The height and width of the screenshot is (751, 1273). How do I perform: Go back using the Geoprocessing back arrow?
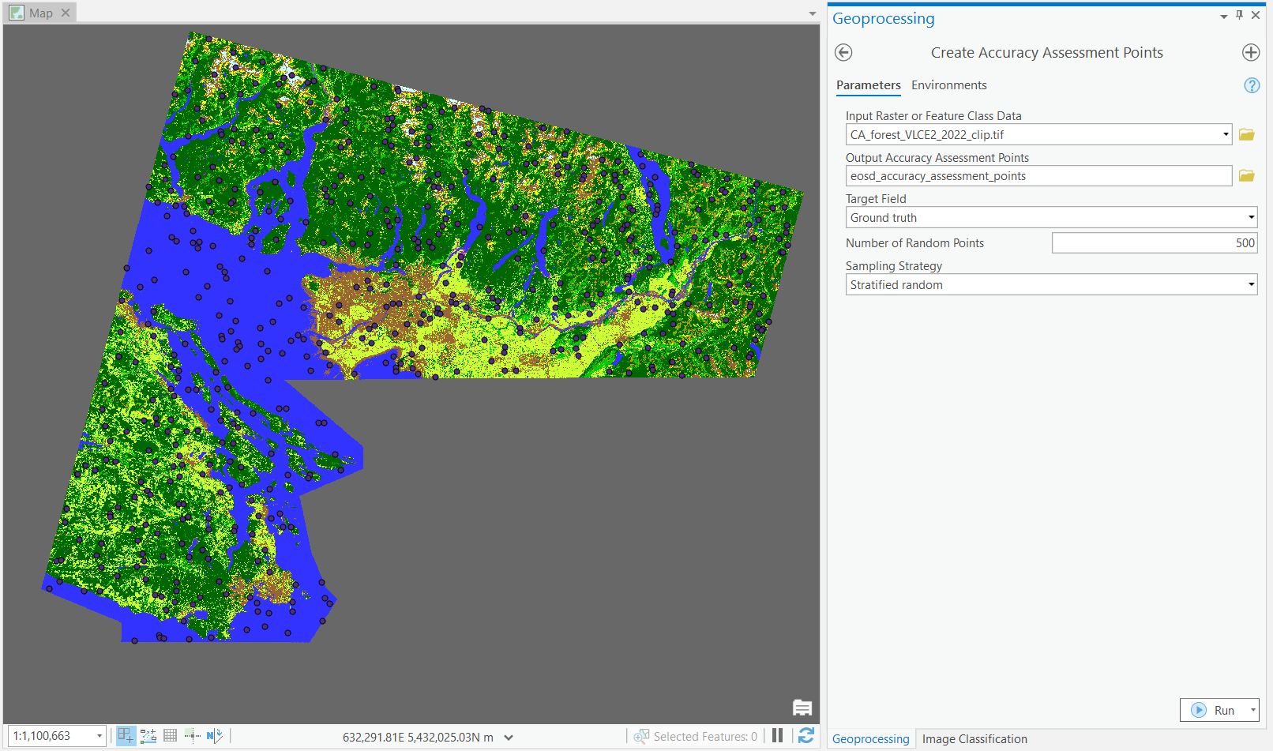coord(843,53)
